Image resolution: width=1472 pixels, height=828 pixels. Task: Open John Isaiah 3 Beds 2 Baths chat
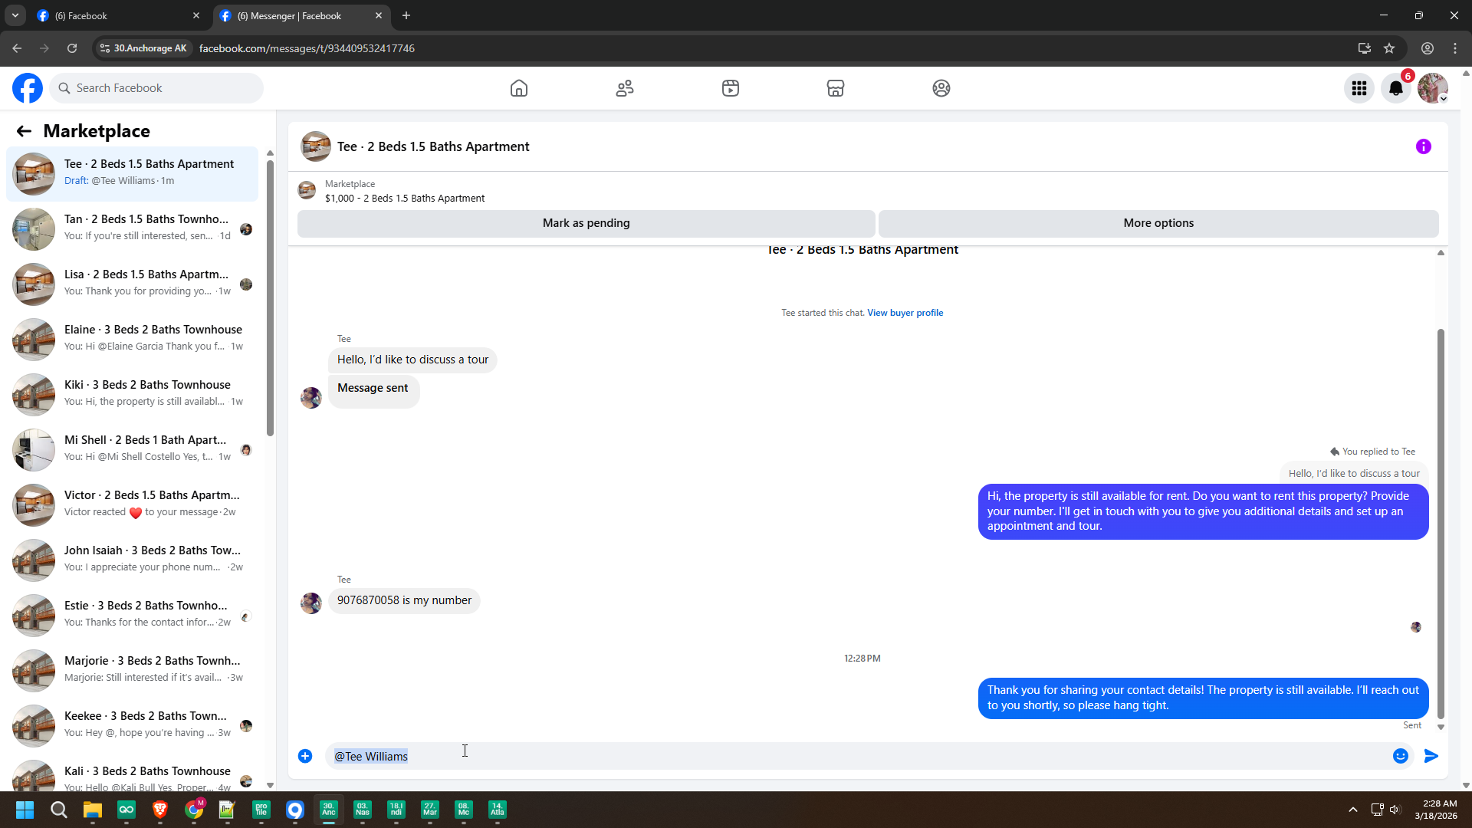pyautogui.click(x=133, y=560)
